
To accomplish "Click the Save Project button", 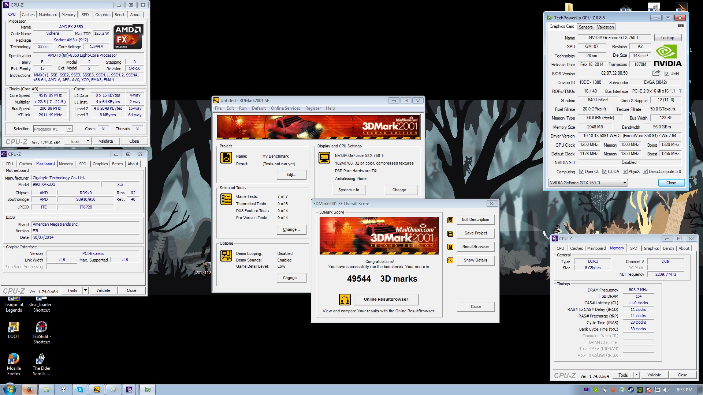I will pyautogui.click(x=475, y=233).
